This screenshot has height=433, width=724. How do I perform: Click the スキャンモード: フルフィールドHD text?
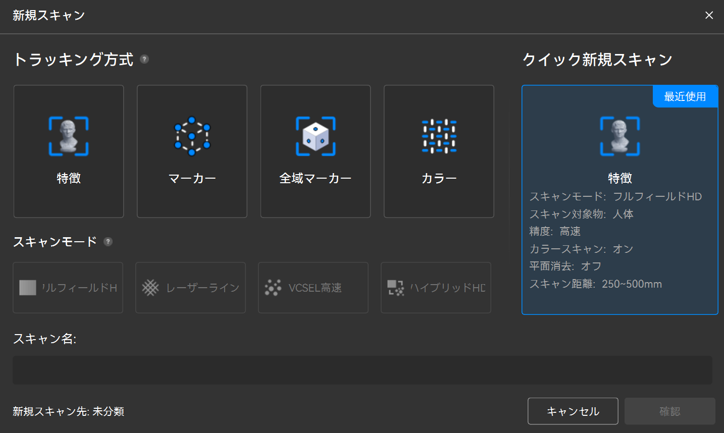point(615,196)
